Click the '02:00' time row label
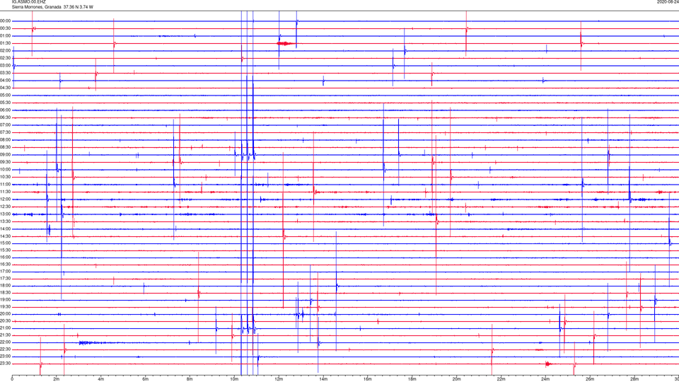This screenshot has width=679, height=382. pos(6,51)
